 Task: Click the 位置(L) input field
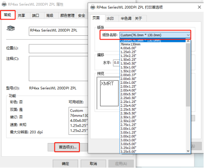58,48
